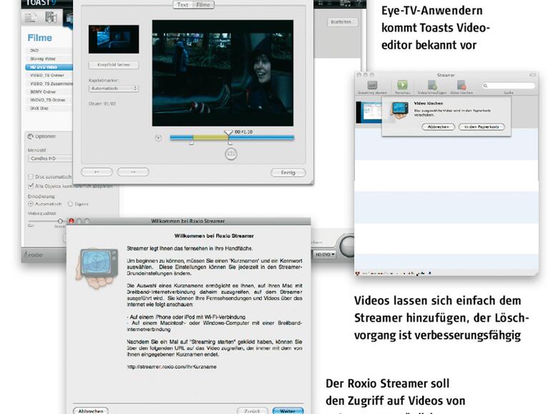Switch to the Filme tab

(203, 4)
